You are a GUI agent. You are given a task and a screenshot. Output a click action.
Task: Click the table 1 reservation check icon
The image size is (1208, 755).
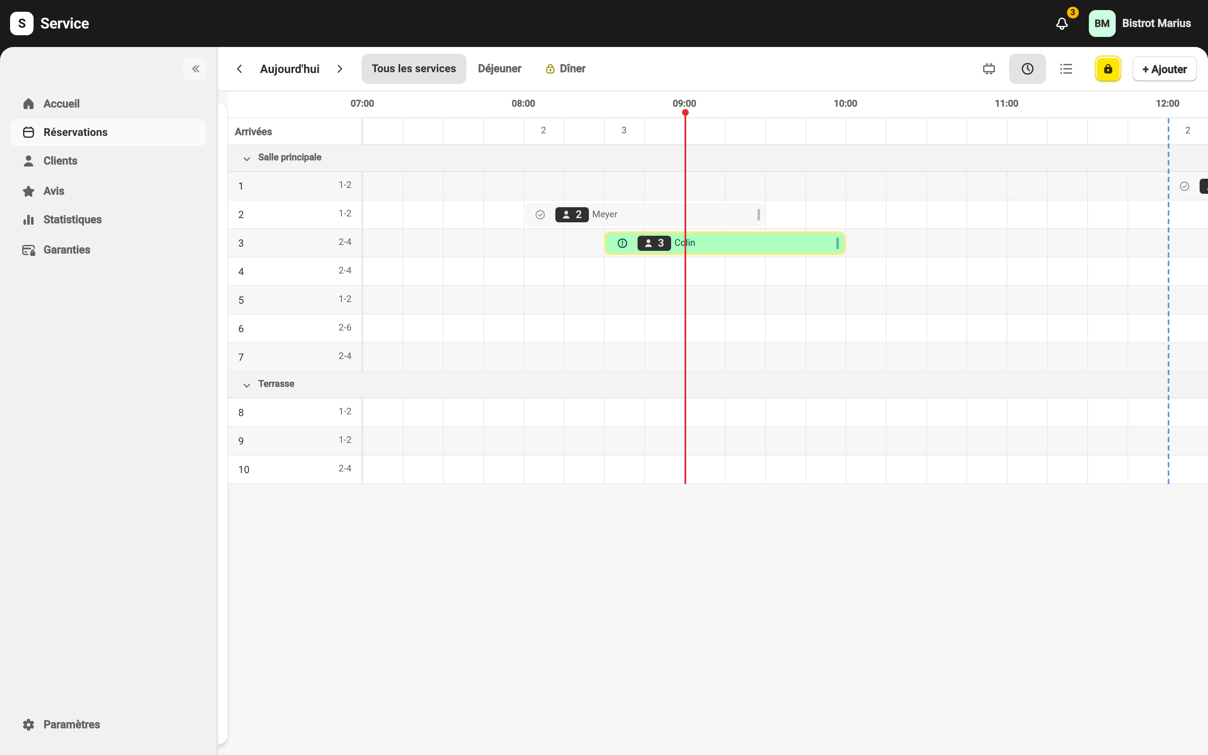(x=1185, y=186)
